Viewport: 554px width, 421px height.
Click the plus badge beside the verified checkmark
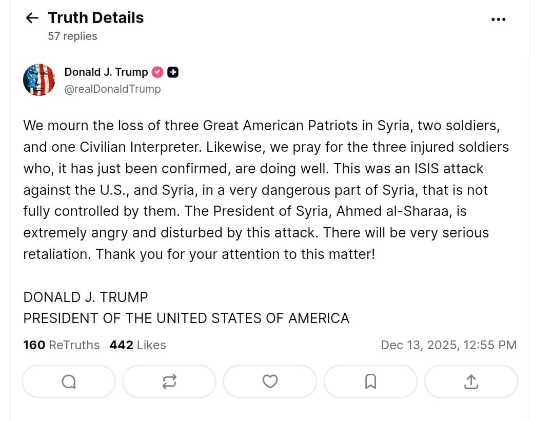173,72
